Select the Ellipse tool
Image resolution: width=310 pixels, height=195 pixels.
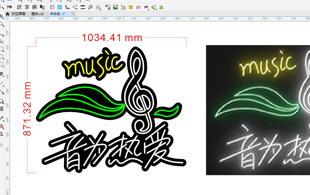click(x=2, y=57)
